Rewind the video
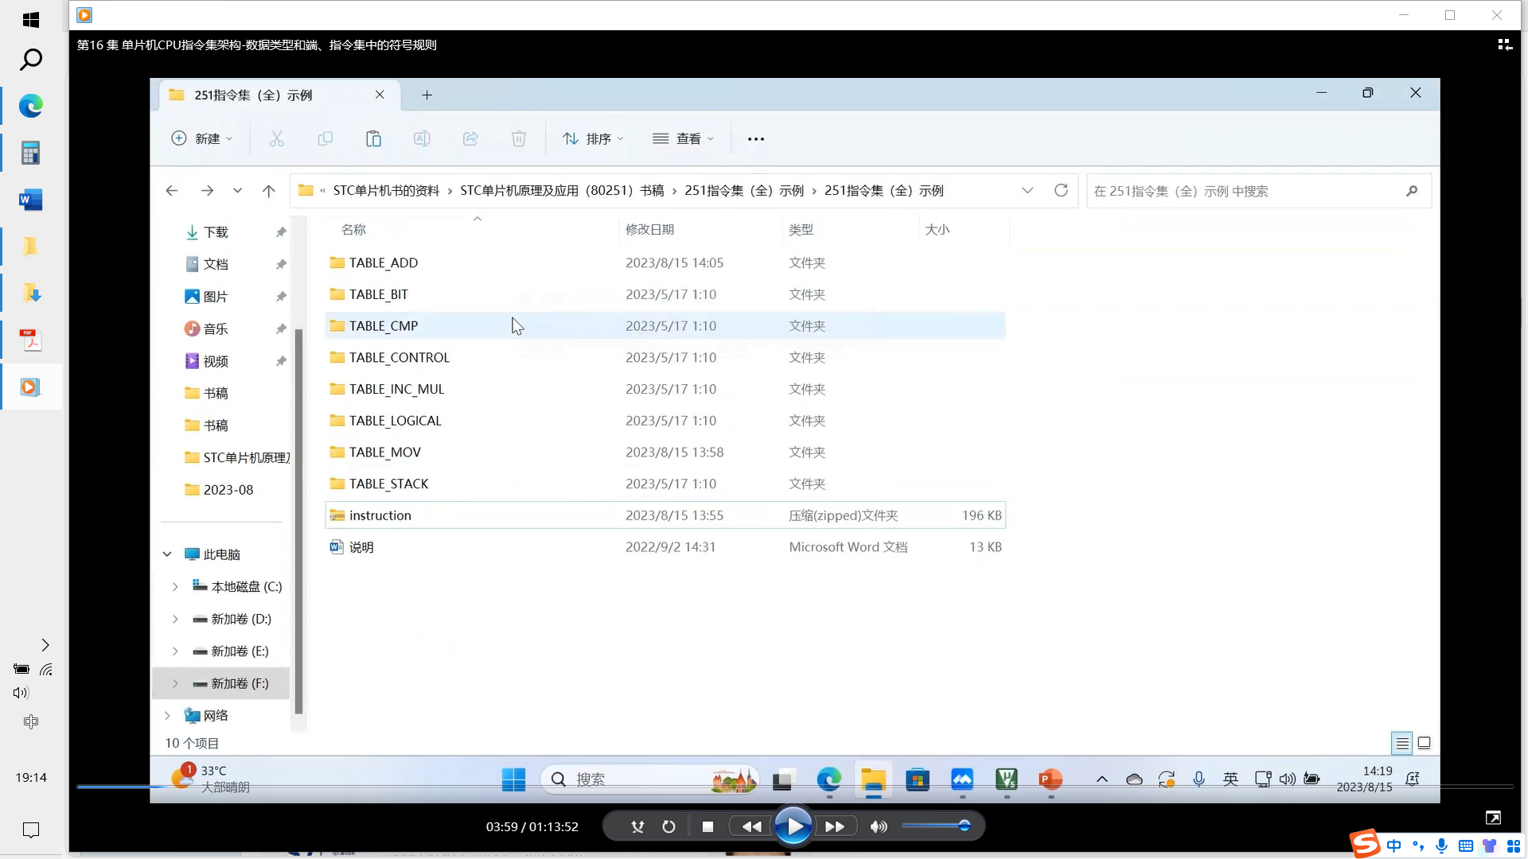Viewport: 1528px width, 859px height. point(751,827)
